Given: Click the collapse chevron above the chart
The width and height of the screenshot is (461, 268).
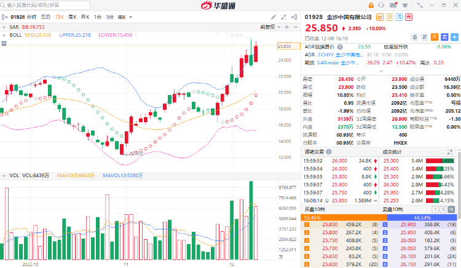Looking at the screenshot, I should [x=4, y=44].
